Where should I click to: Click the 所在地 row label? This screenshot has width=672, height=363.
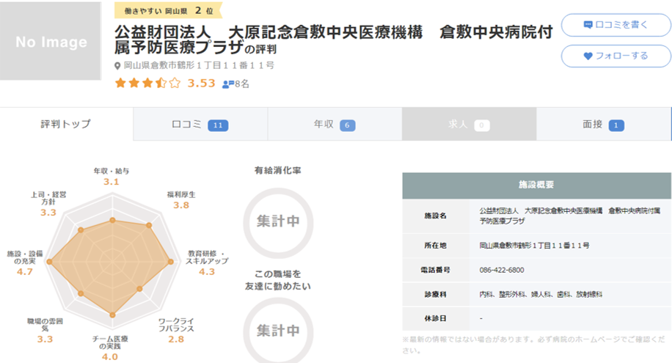coord(436,246)
